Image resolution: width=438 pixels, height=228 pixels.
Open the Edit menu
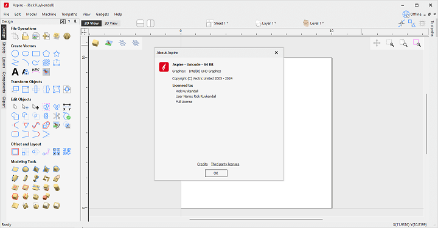click(18, 14)
